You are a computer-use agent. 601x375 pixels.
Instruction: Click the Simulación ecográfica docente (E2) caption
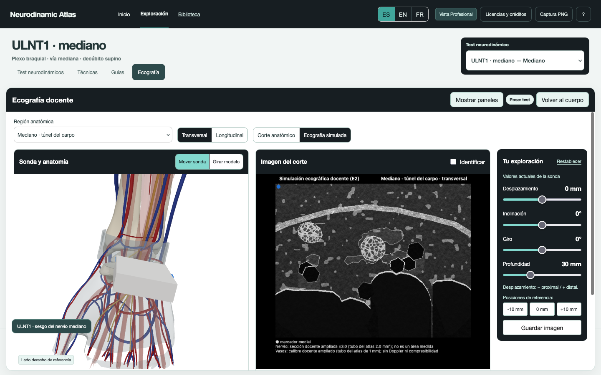[x=319, y=178]
